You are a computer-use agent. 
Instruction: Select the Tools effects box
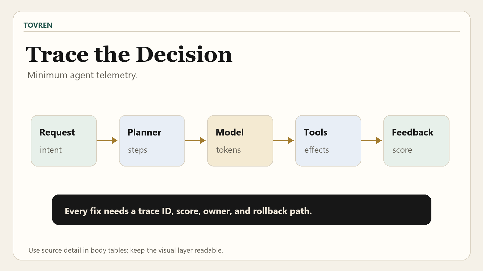click(x=328, y=141)
